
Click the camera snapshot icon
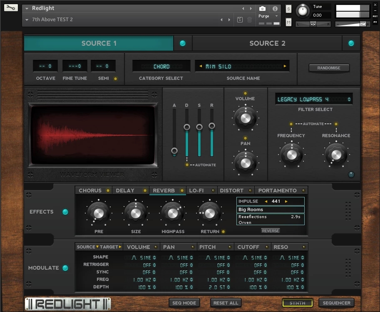click(262, 8)
